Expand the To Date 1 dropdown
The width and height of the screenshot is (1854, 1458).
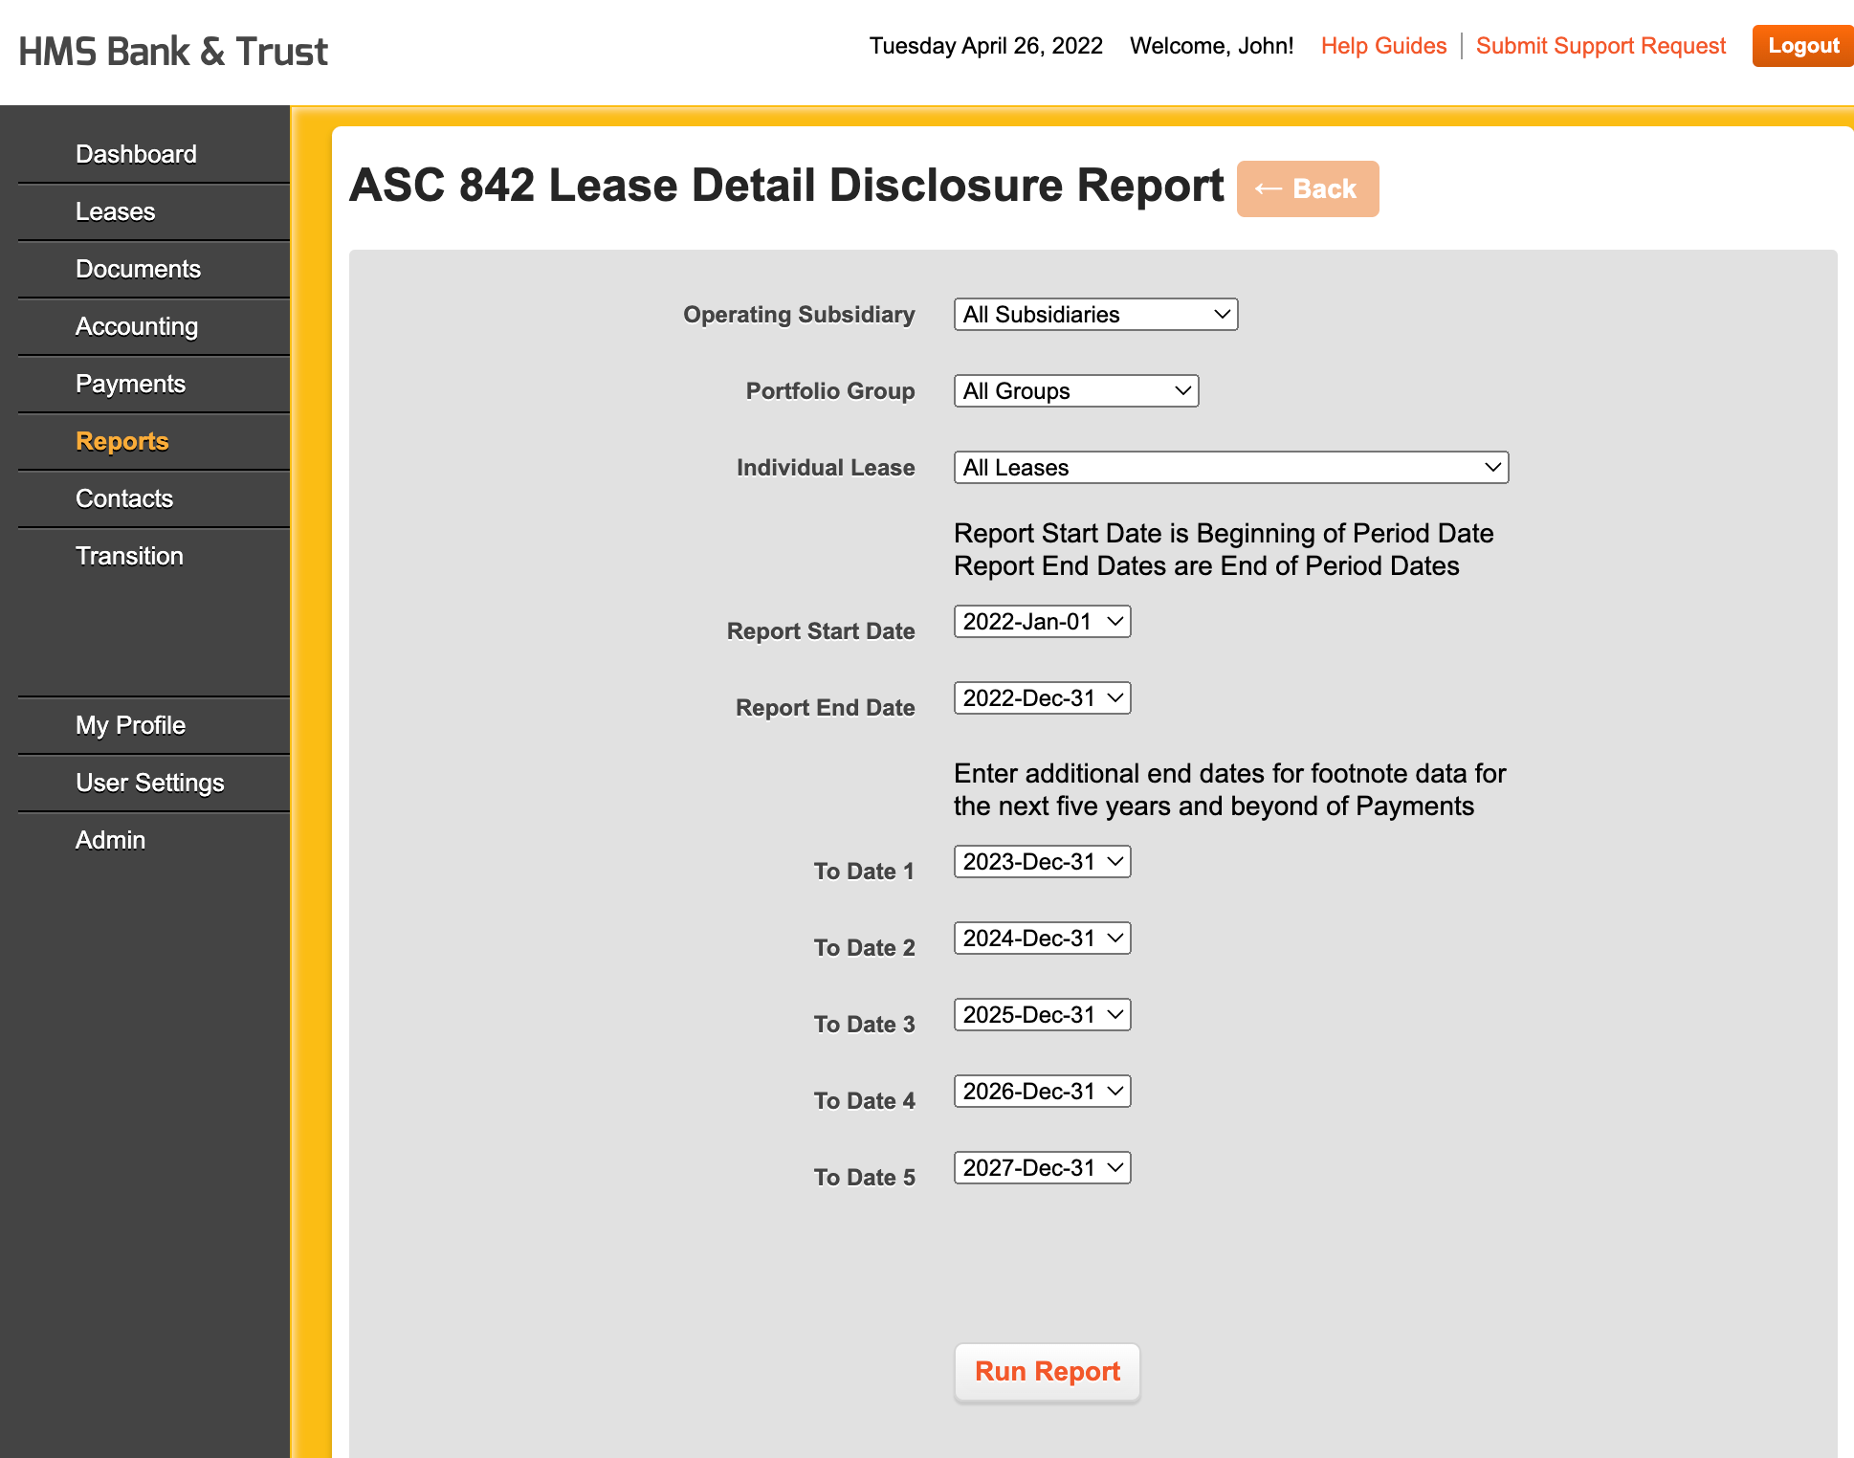coord(1042,862)
